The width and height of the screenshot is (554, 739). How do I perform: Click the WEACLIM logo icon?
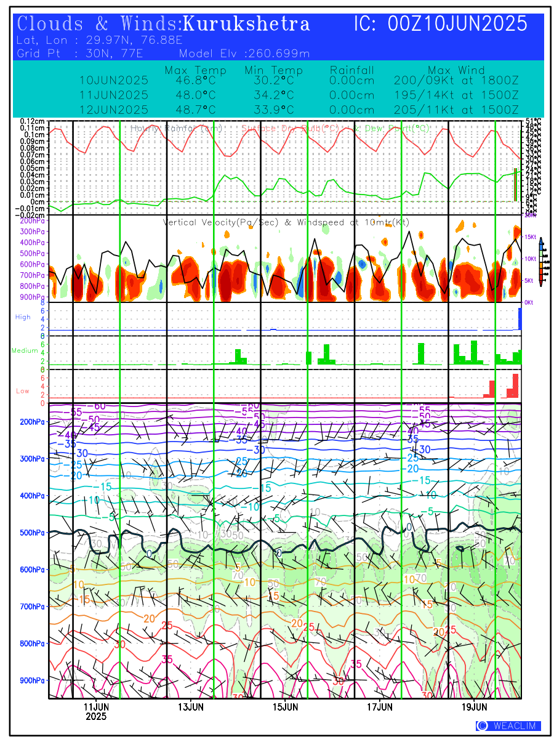click(x=482, y=726)
